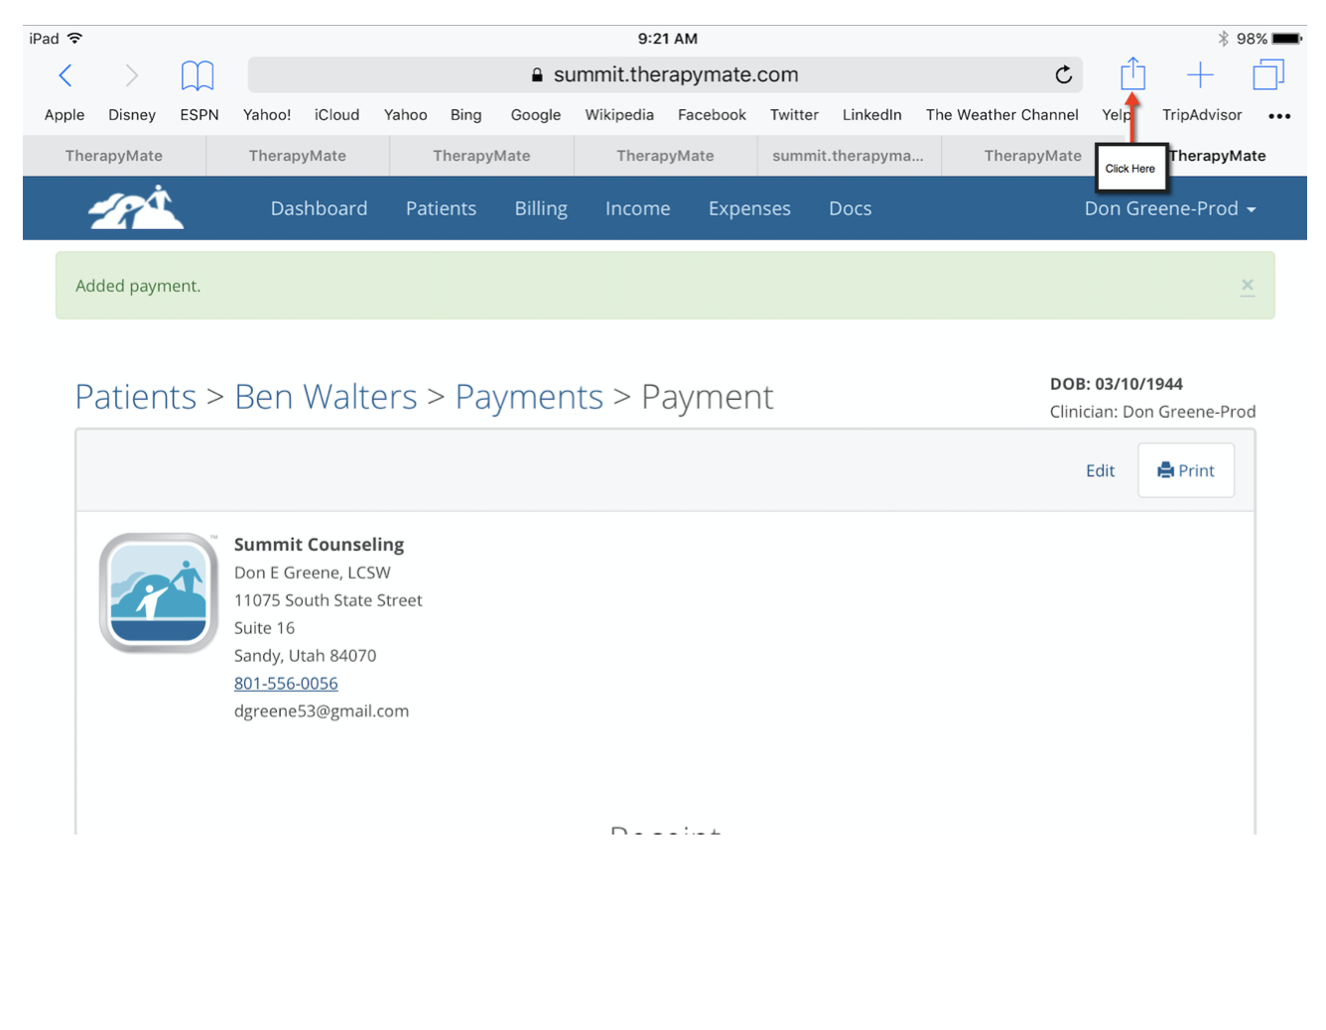Tap the 9:21 AM clock

667,39
